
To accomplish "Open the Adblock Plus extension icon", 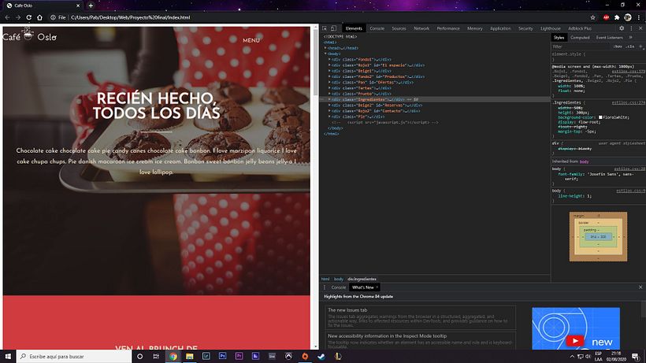I will 606,17.
